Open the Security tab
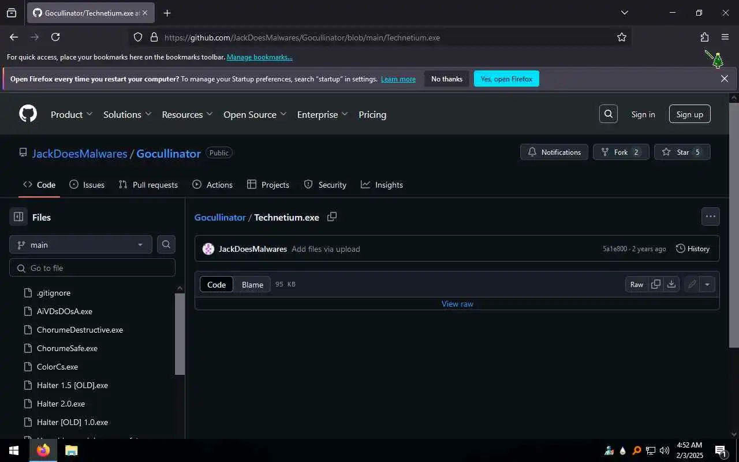Viewport: 739px width, 462px height. point(325,185)
